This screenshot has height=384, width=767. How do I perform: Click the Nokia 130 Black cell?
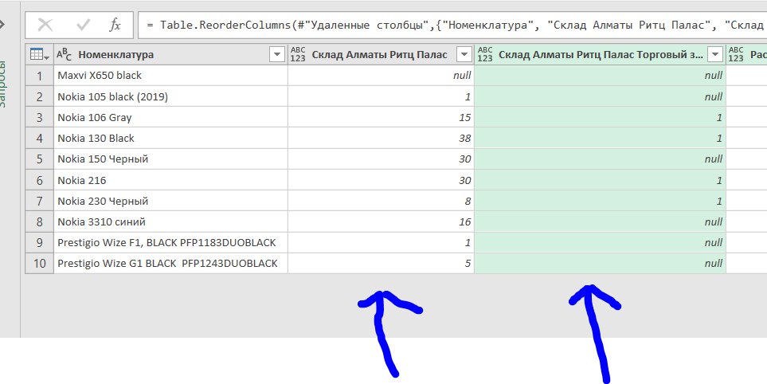(170, 139)
